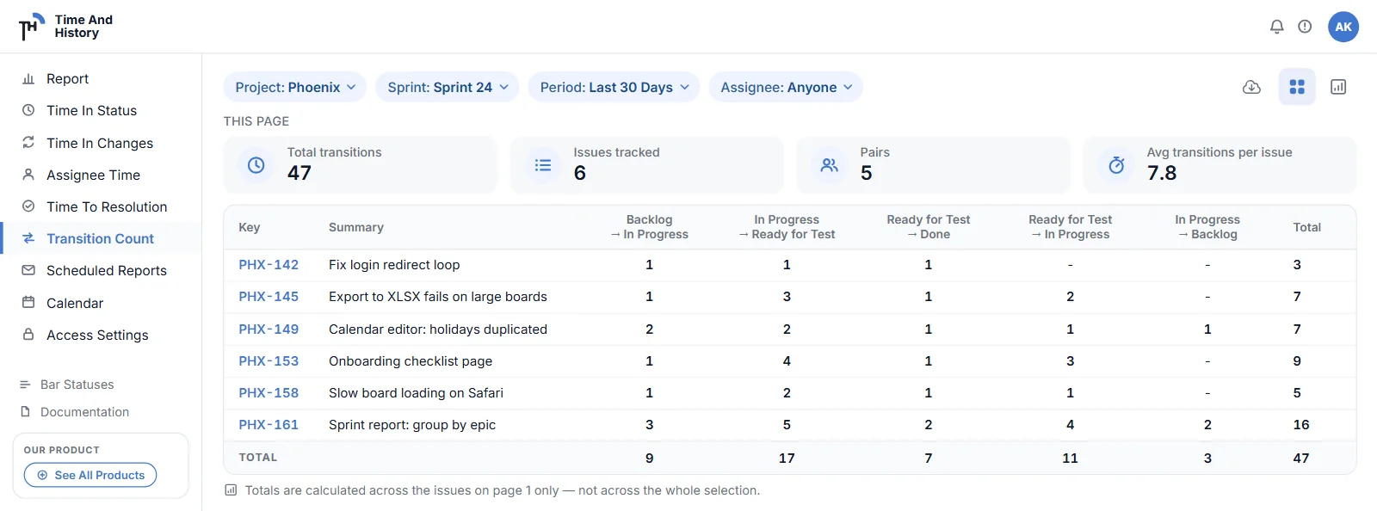Click the See All Products button

click(x=90, y=475)
